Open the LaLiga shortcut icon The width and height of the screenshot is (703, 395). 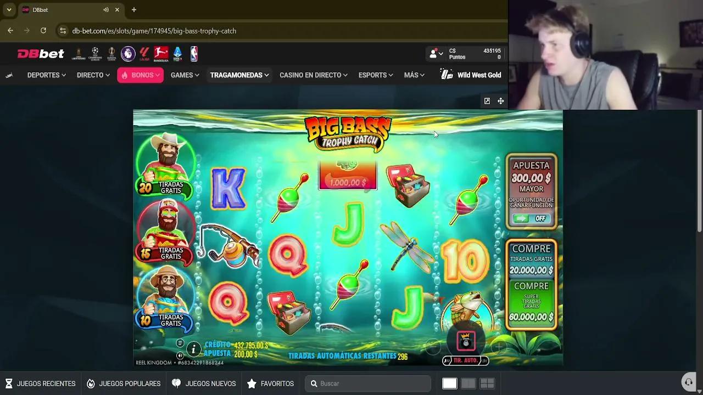(144, 53)
